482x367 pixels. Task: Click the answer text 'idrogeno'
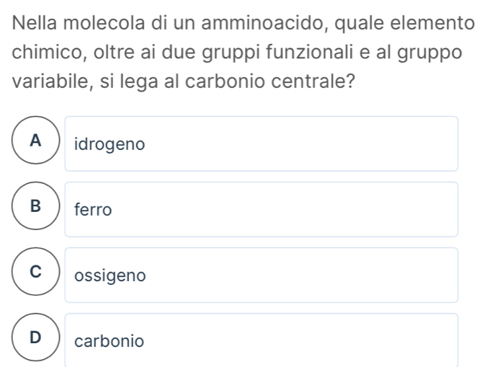tap(110, 145)
